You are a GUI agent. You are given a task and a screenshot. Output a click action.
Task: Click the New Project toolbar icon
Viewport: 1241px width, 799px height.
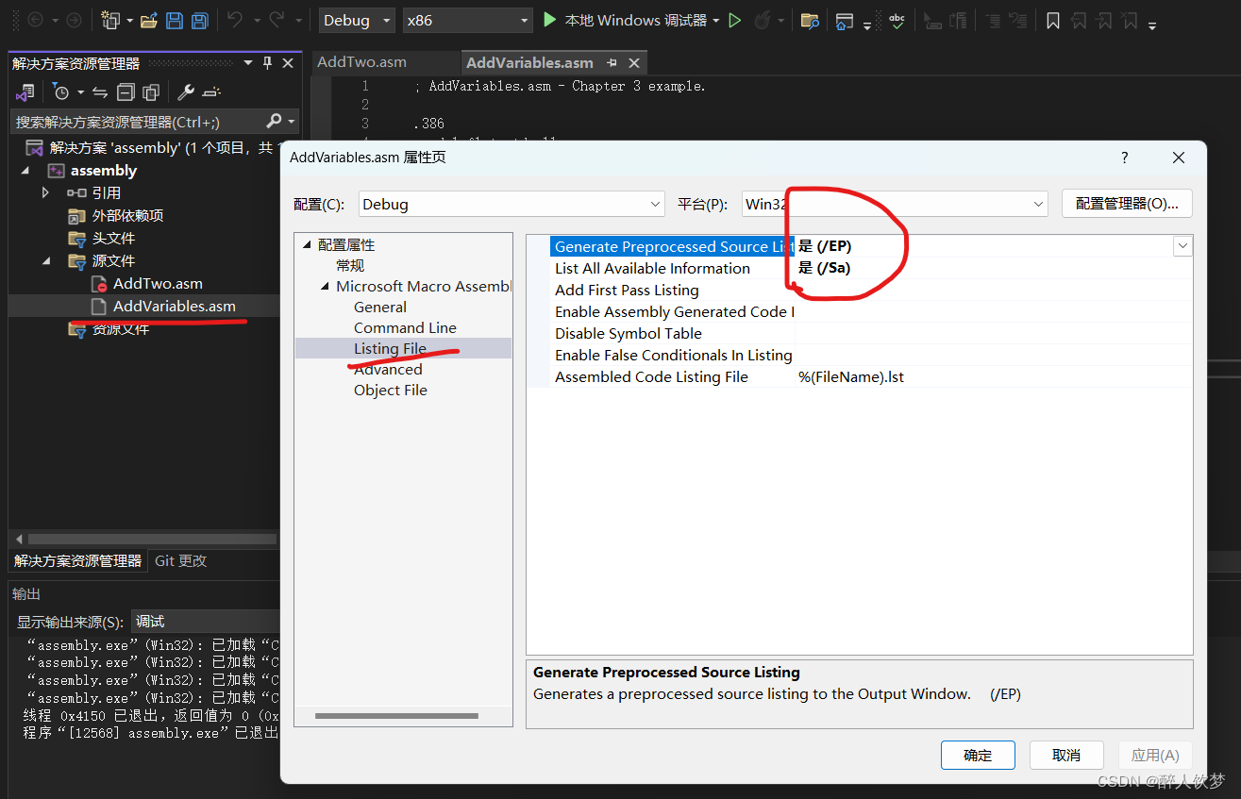(x=110, y=19)
